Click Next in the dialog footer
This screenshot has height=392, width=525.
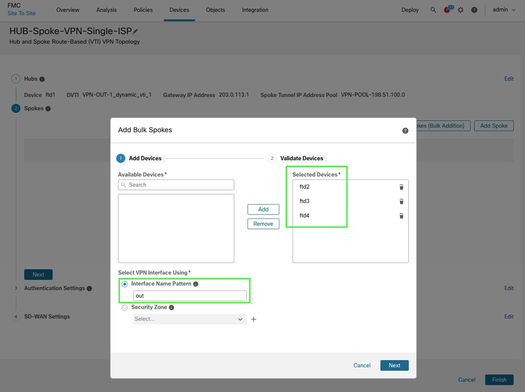coord(394,365)
